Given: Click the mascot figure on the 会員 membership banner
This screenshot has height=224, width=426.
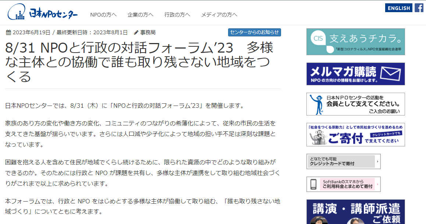Looking at the screenshot, I should tap(317, 104).
